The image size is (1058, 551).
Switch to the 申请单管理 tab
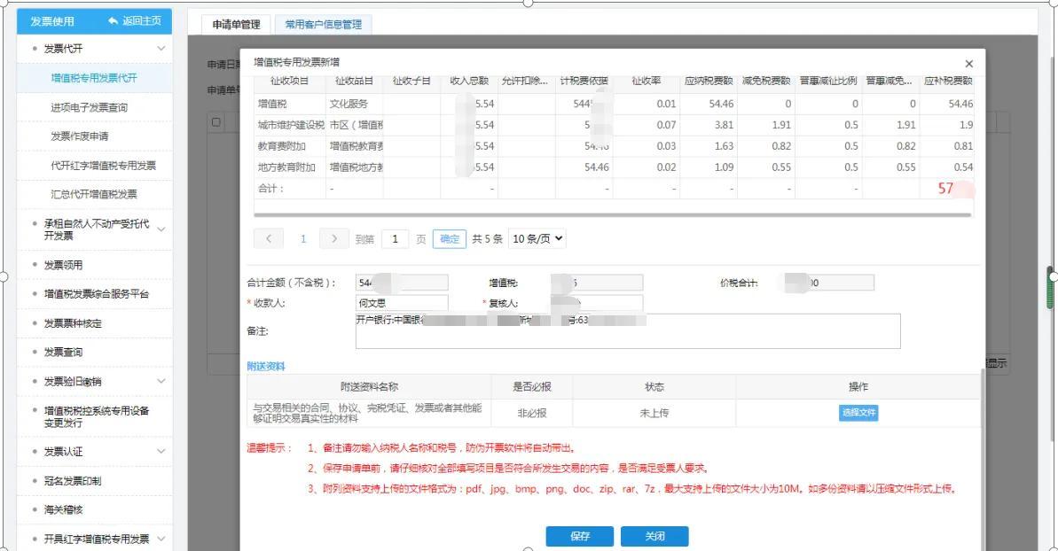236,25
